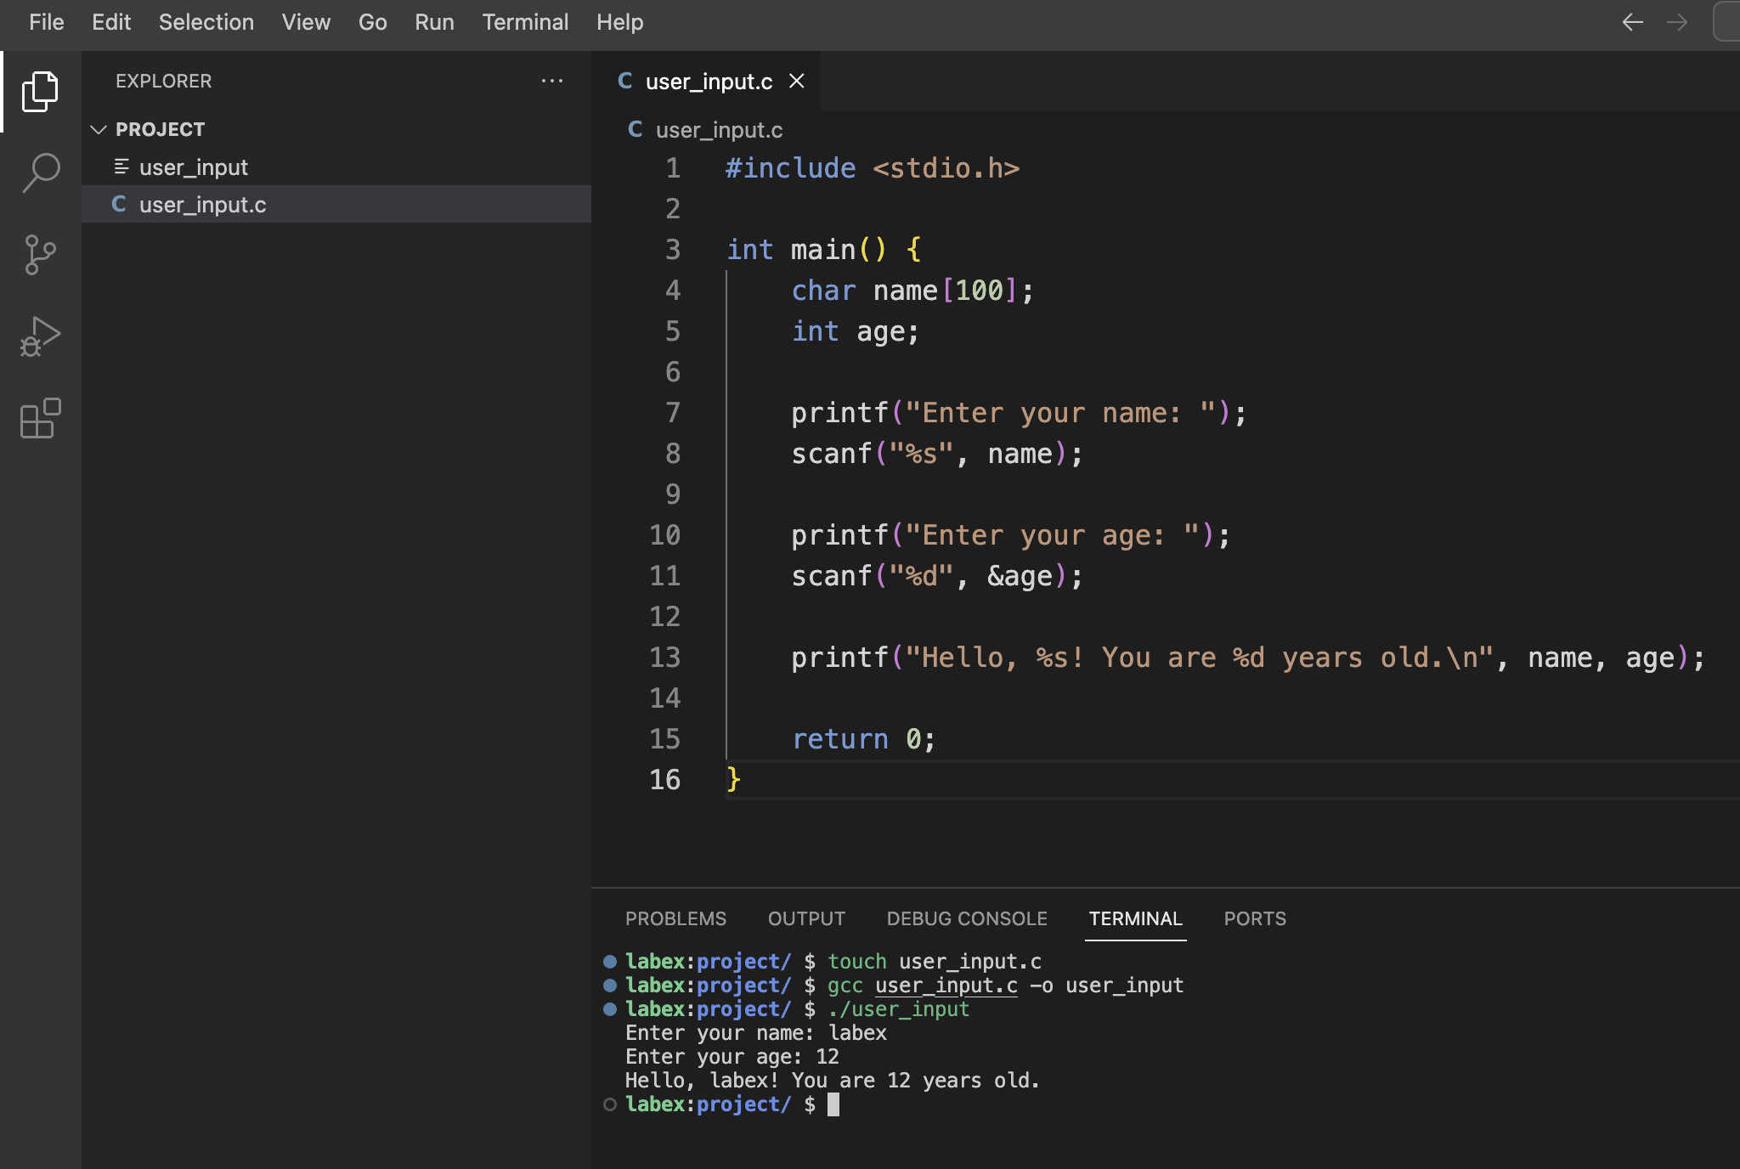Switch to the PORTS panel tab
Image resolution: width=1740 pixels, height=1169 pixels.
[x=1254, y=918]
